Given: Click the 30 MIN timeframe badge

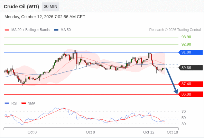Looking at the screenshot, I should tap(50, 7).
